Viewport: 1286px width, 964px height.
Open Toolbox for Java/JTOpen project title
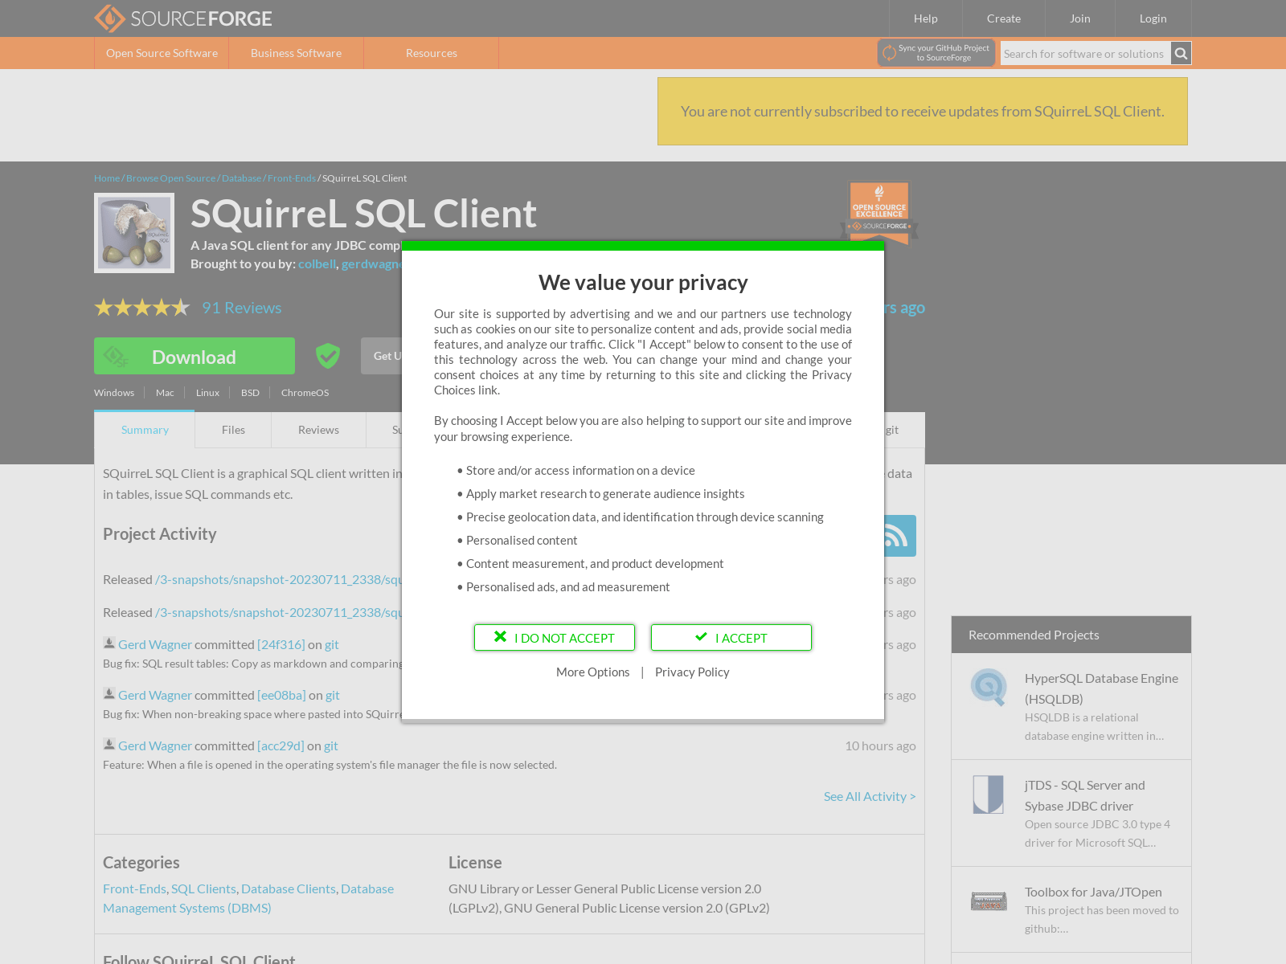(1093, 892)
